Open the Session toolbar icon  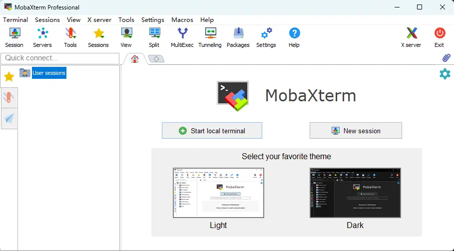[14, 33]
